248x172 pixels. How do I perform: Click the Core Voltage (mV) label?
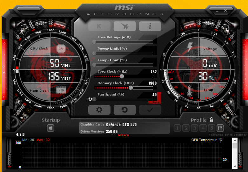point(114,37)
